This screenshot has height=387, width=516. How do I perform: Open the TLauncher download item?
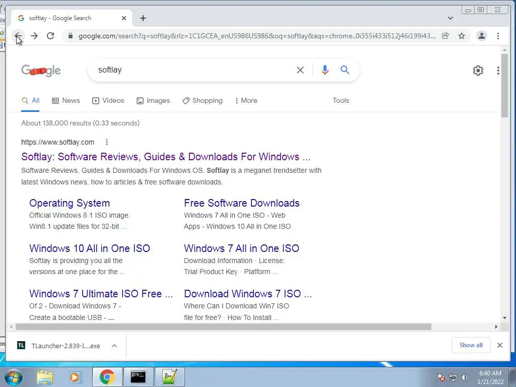coord(59,346)
